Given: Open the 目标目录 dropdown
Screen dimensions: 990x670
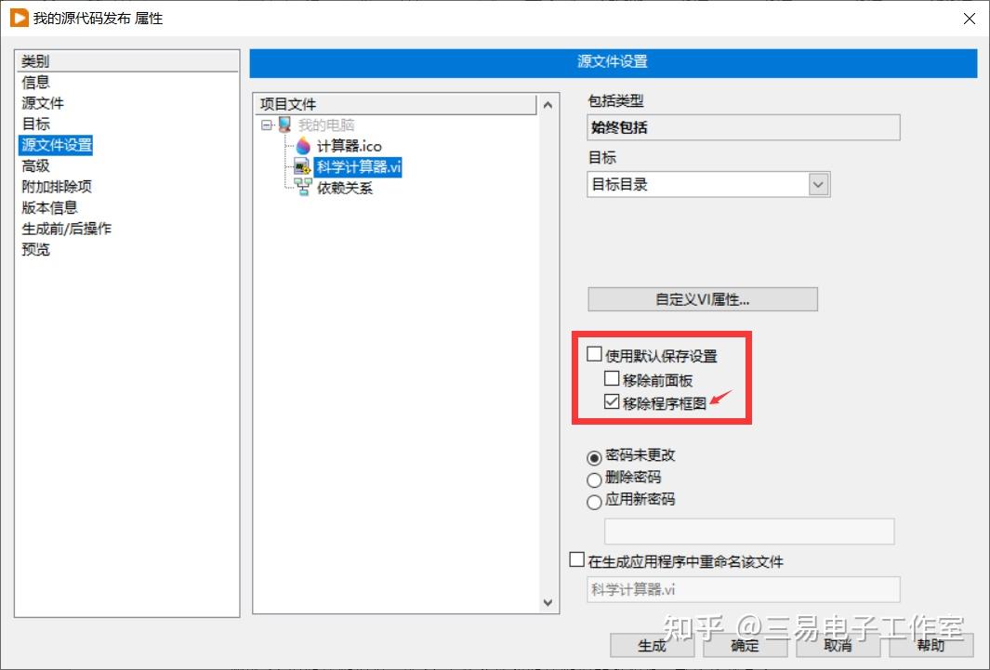Looking at the screenshot, I should pos(818,184).
